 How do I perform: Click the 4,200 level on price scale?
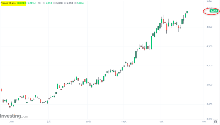tap(209, 66)
